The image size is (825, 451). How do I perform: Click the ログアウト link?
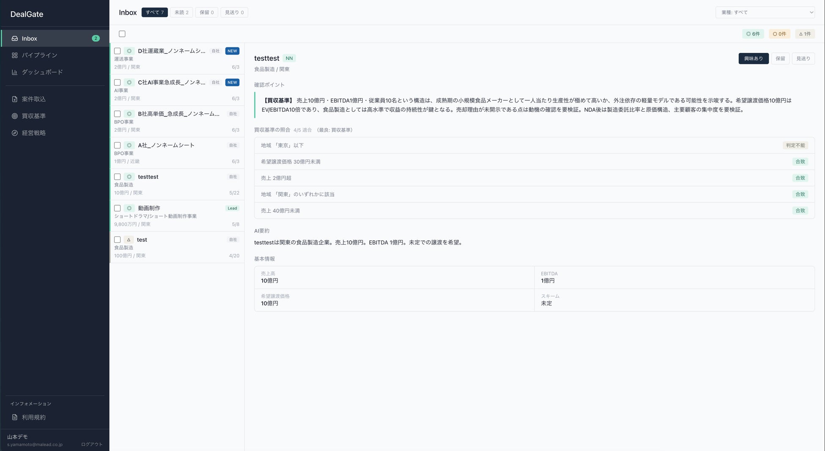(92, 444)
